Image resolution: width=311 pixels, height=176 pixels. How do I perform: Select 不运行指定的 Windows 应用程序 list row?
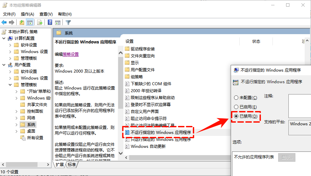pos(160,133)
